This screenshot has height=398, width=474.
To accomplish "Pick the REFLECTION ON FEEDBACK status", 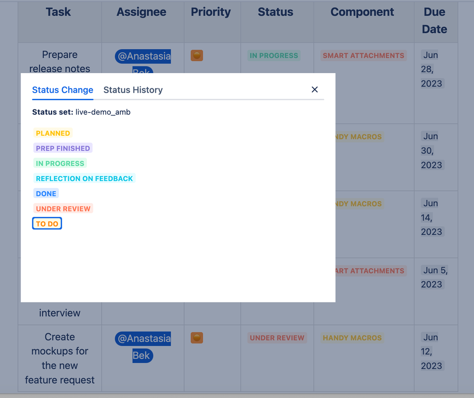I will click(x=85, y=178).
